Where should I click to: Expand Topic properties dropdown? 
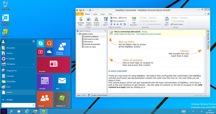pos(126,21)
